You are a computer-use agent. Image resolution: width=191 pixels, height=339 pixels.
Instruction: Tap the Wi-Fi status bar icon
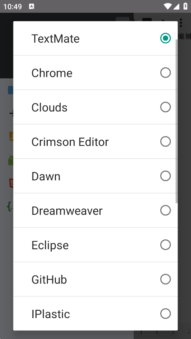click(x=168, y=6)
